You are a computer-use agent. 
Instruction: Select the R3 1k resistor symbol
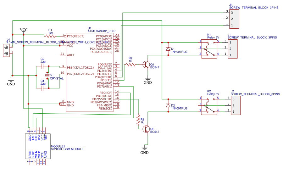click(x=138, y=120)
